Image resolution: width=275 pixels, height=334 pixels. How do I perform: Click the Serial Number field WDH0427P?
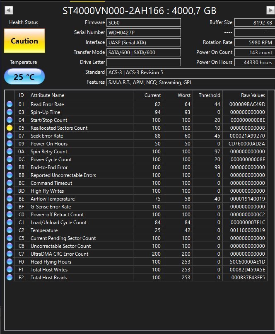click(144, 32)
